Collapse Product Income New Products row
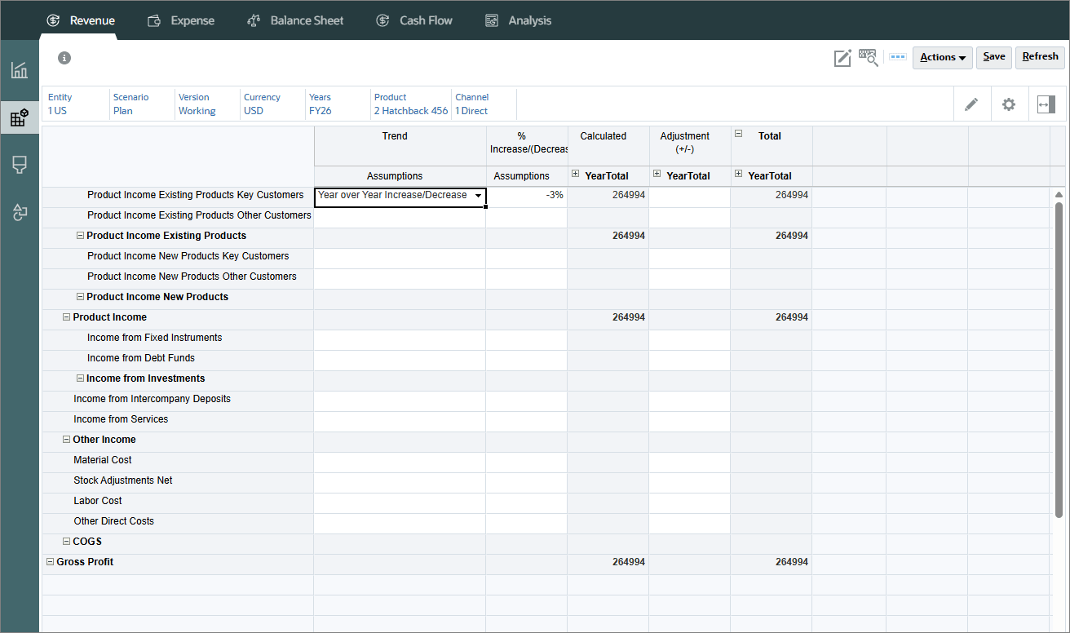This screenshot has height=633, width=1070. tap(80, 297)
